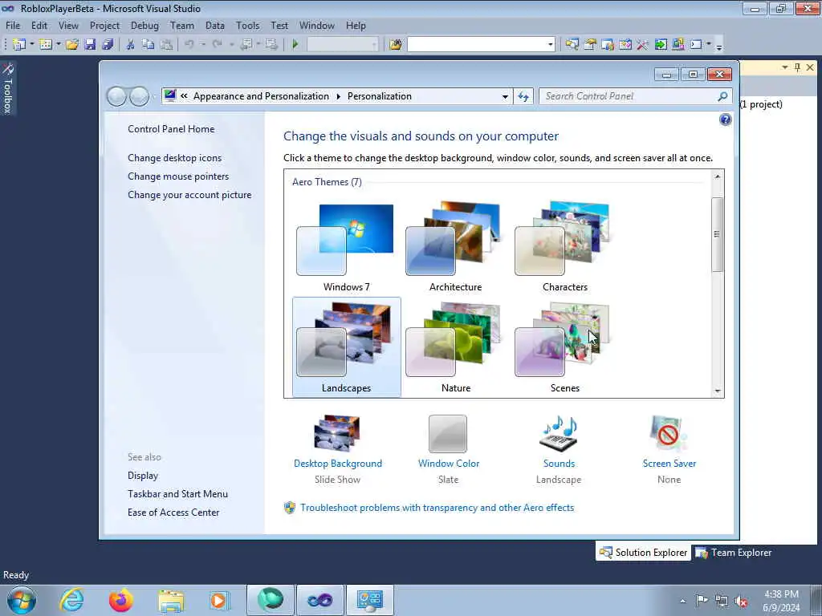Click the Control Panel help question icon

coord(725,120)
